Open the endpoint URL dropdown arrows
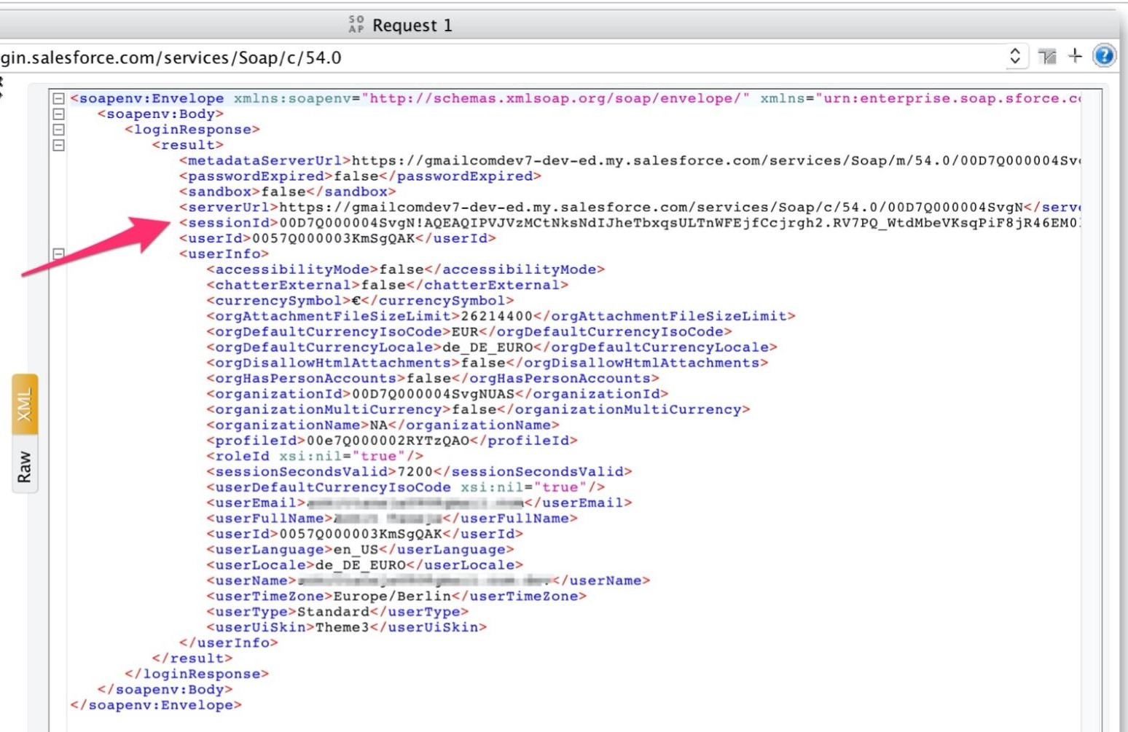 point(1014,56)
